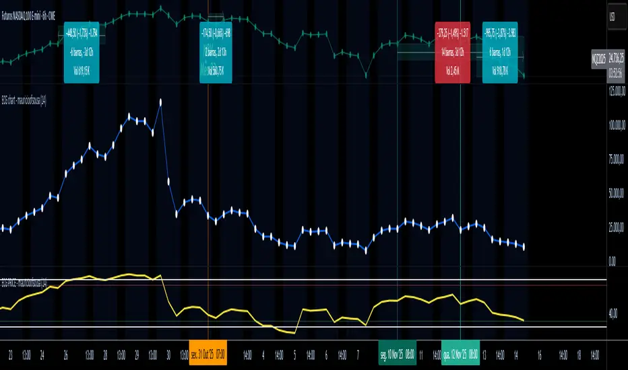The image size is (628, 370).
Task: Click the 30 date label on time axis
Action: click(168, 355)
